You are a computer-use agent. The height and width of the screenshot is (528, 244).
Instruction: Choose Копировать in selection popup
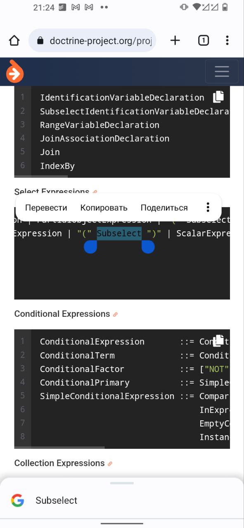coord(104,207)
